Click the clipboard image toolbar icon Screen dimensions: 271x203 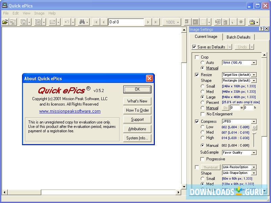[x=225, y=22]
